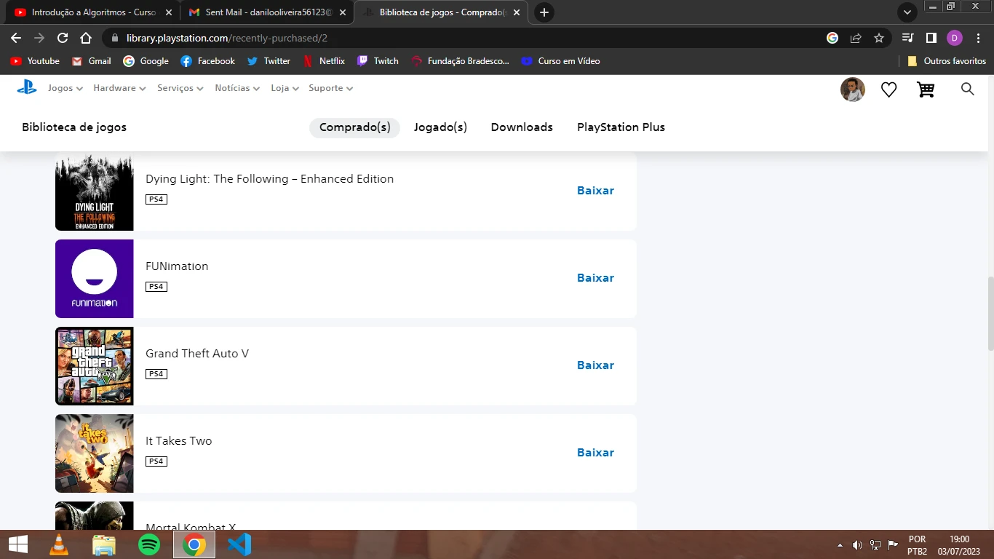Open File Explorer from taskbar

104,544
